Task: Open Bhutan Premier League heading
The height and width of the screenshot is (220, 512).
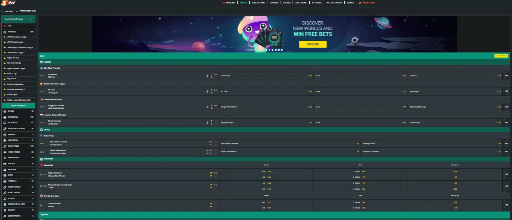Action: pyautogui.click(x=54, y=84)
